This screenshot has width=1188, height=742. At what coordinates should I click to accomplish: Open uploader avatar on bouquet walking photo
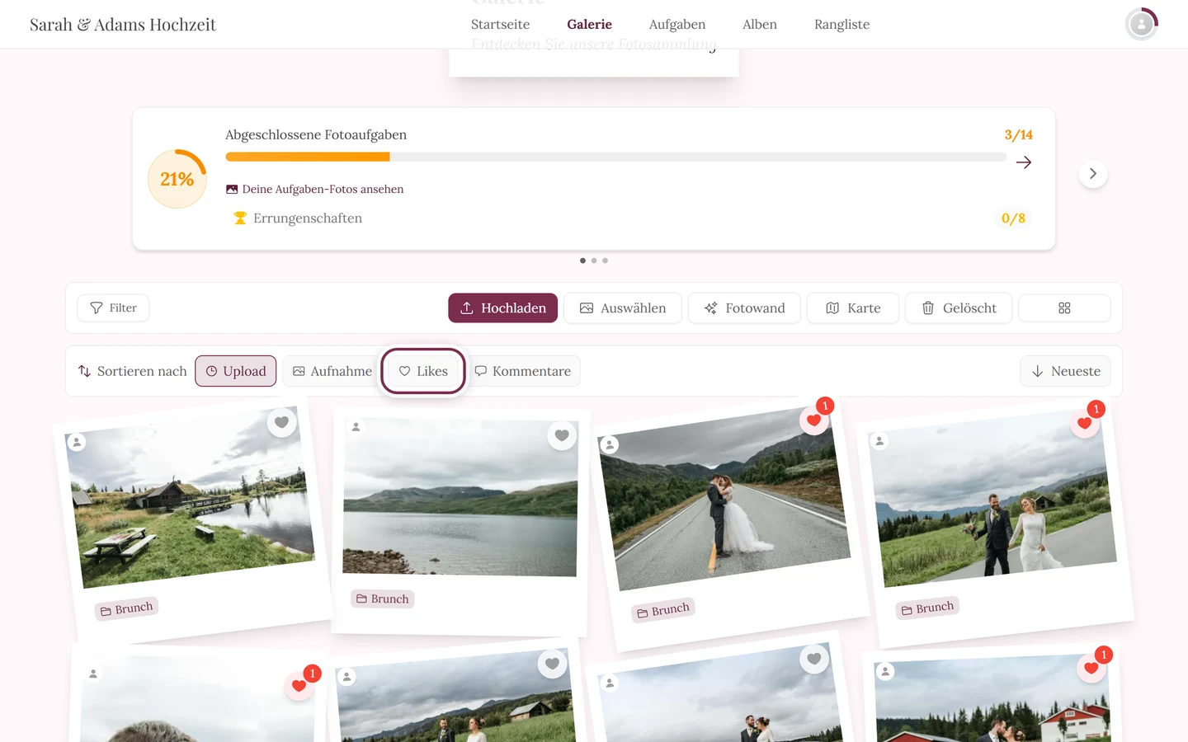(x=879, y=441)
